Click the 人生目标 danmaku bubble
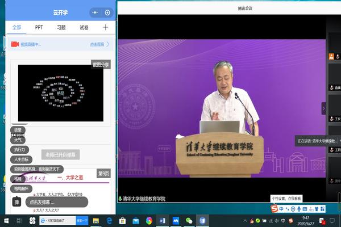 (22, 159)
